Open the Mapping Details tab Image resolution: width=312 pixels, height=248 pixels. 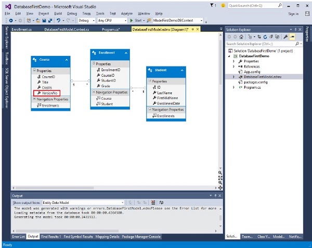tap(107, 237)
